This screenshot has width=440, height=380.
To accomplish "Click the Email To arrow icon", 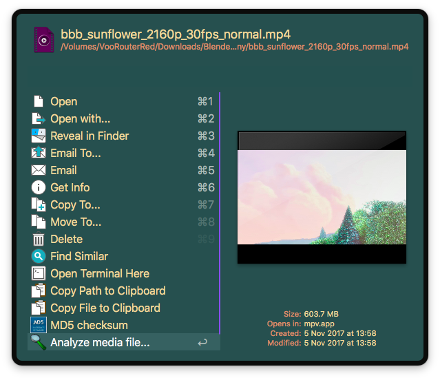I will pos(39,153).
